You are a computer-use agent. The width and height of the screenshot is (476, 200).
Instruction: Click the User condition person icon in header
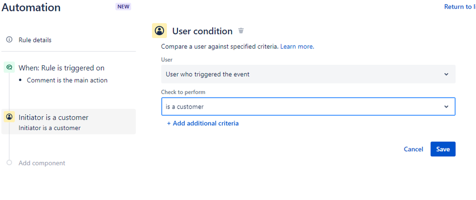[x=159, y=30]
